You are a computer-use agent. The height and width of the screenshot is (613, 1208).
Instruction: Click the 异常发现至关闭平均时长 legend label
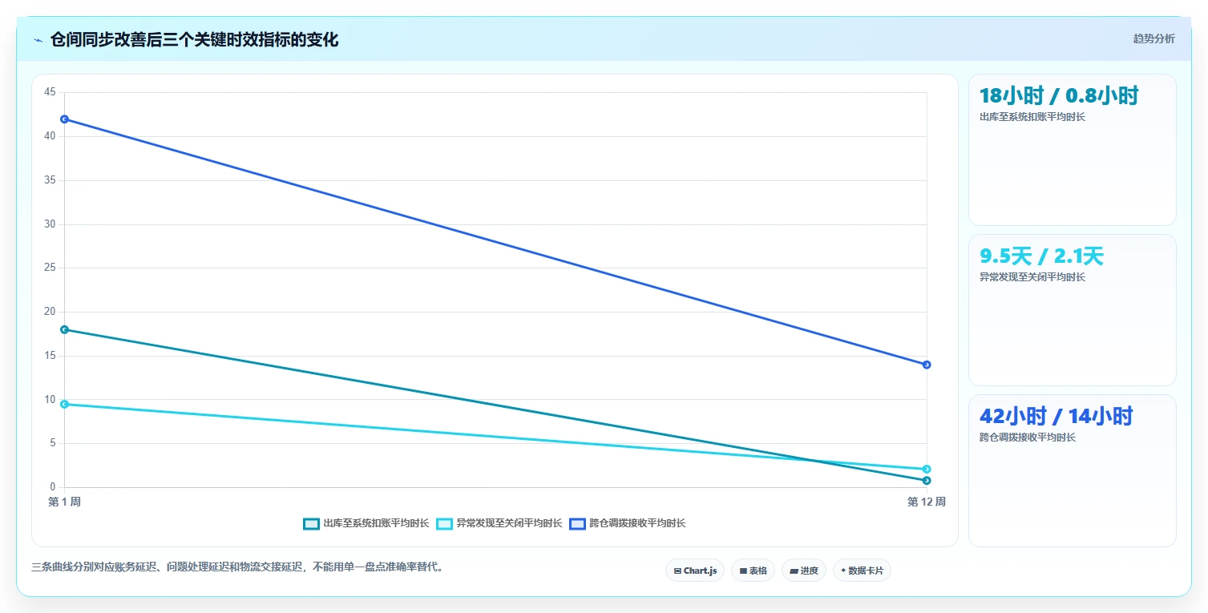[509, 524]
